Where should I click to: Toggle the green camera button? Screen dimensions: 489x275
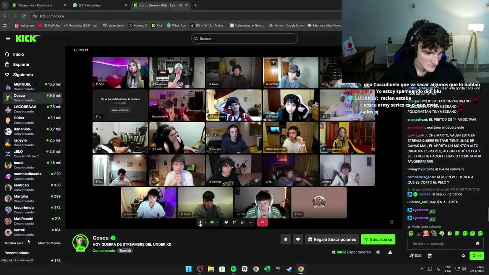[x=212, y=222]
